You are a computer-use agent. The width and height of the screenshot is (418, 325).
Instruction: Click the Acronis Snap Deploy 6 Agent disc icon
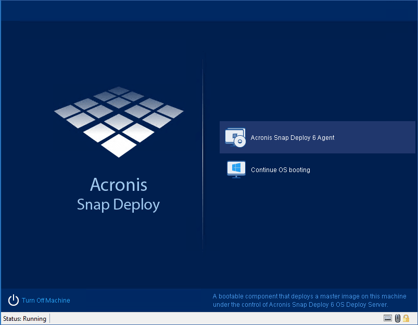[x=235, y=138]
